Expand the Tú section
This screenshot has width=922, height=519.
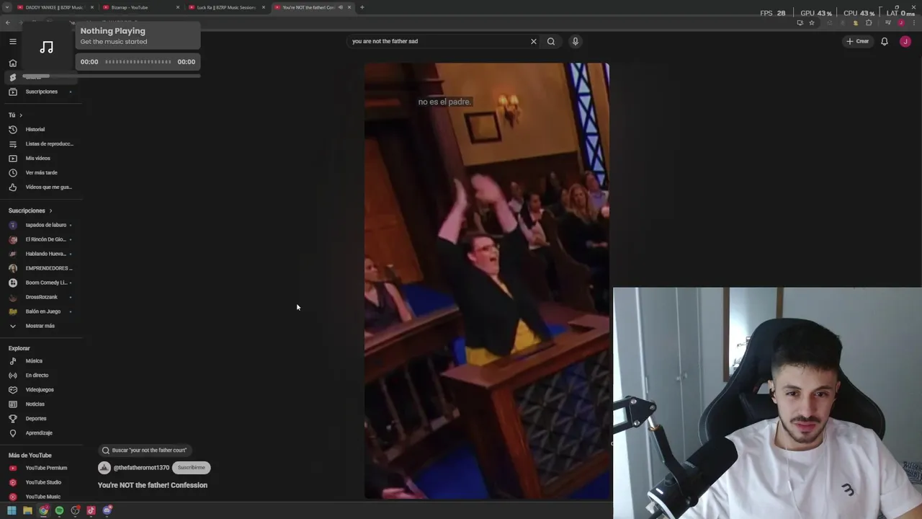15,115
